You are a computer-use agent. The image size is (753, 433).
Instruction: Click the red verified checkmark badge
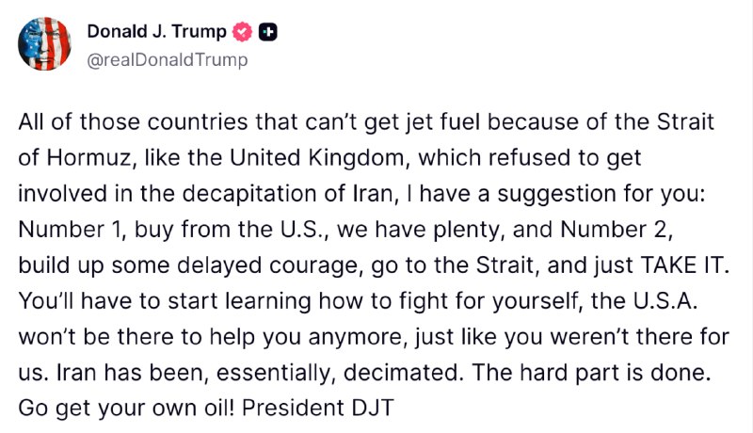[x=242, y=32]
